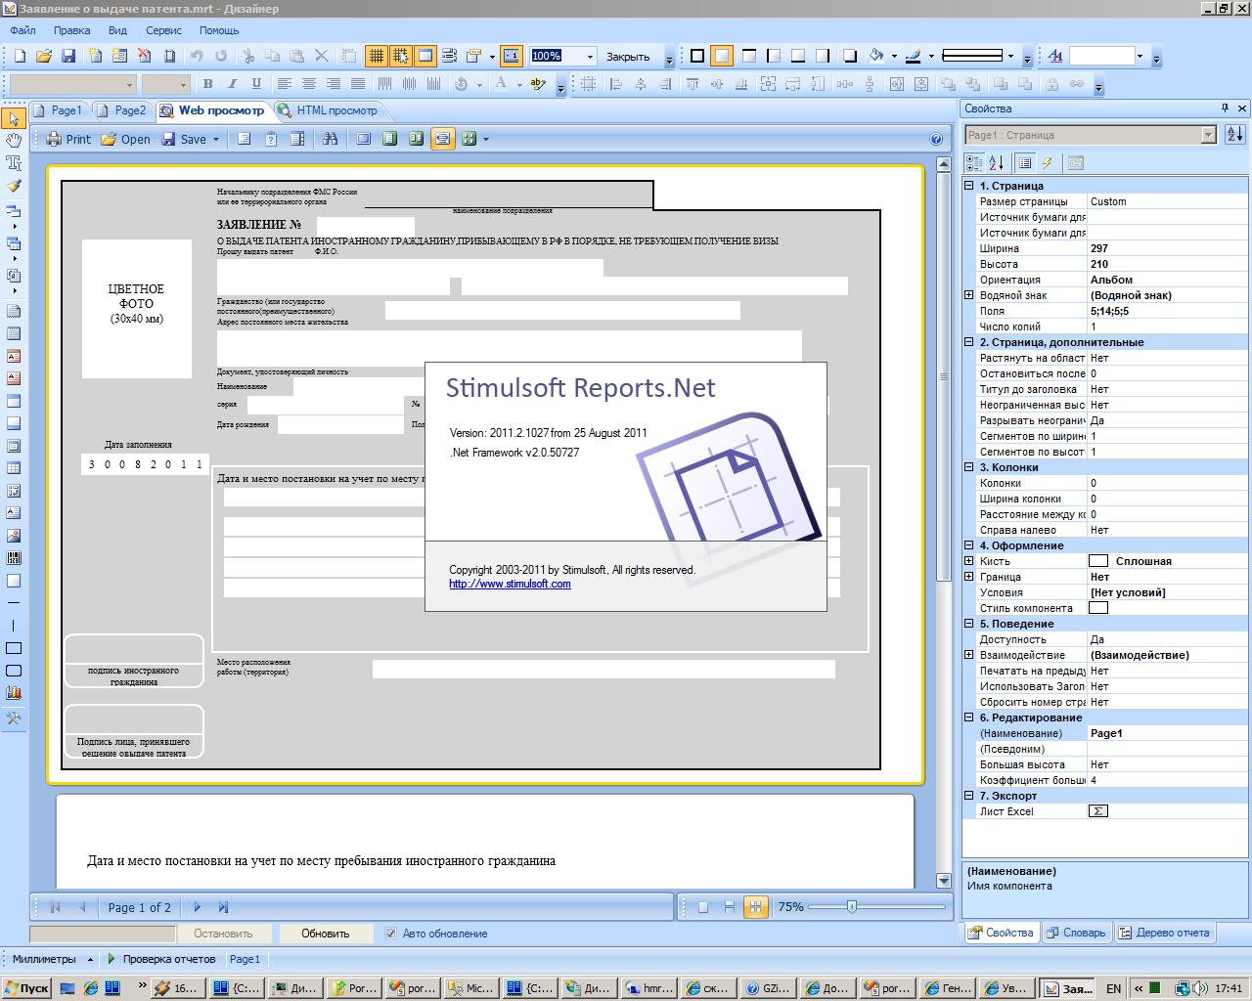Click Ширина value 297 field
Image resolution: width=1252 pixels, height=1001 pixels.
1168,248
